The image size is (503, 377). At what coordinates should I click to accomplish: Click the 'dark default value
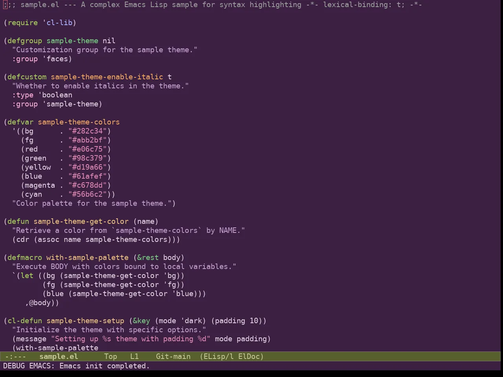[x=191, y=321]
